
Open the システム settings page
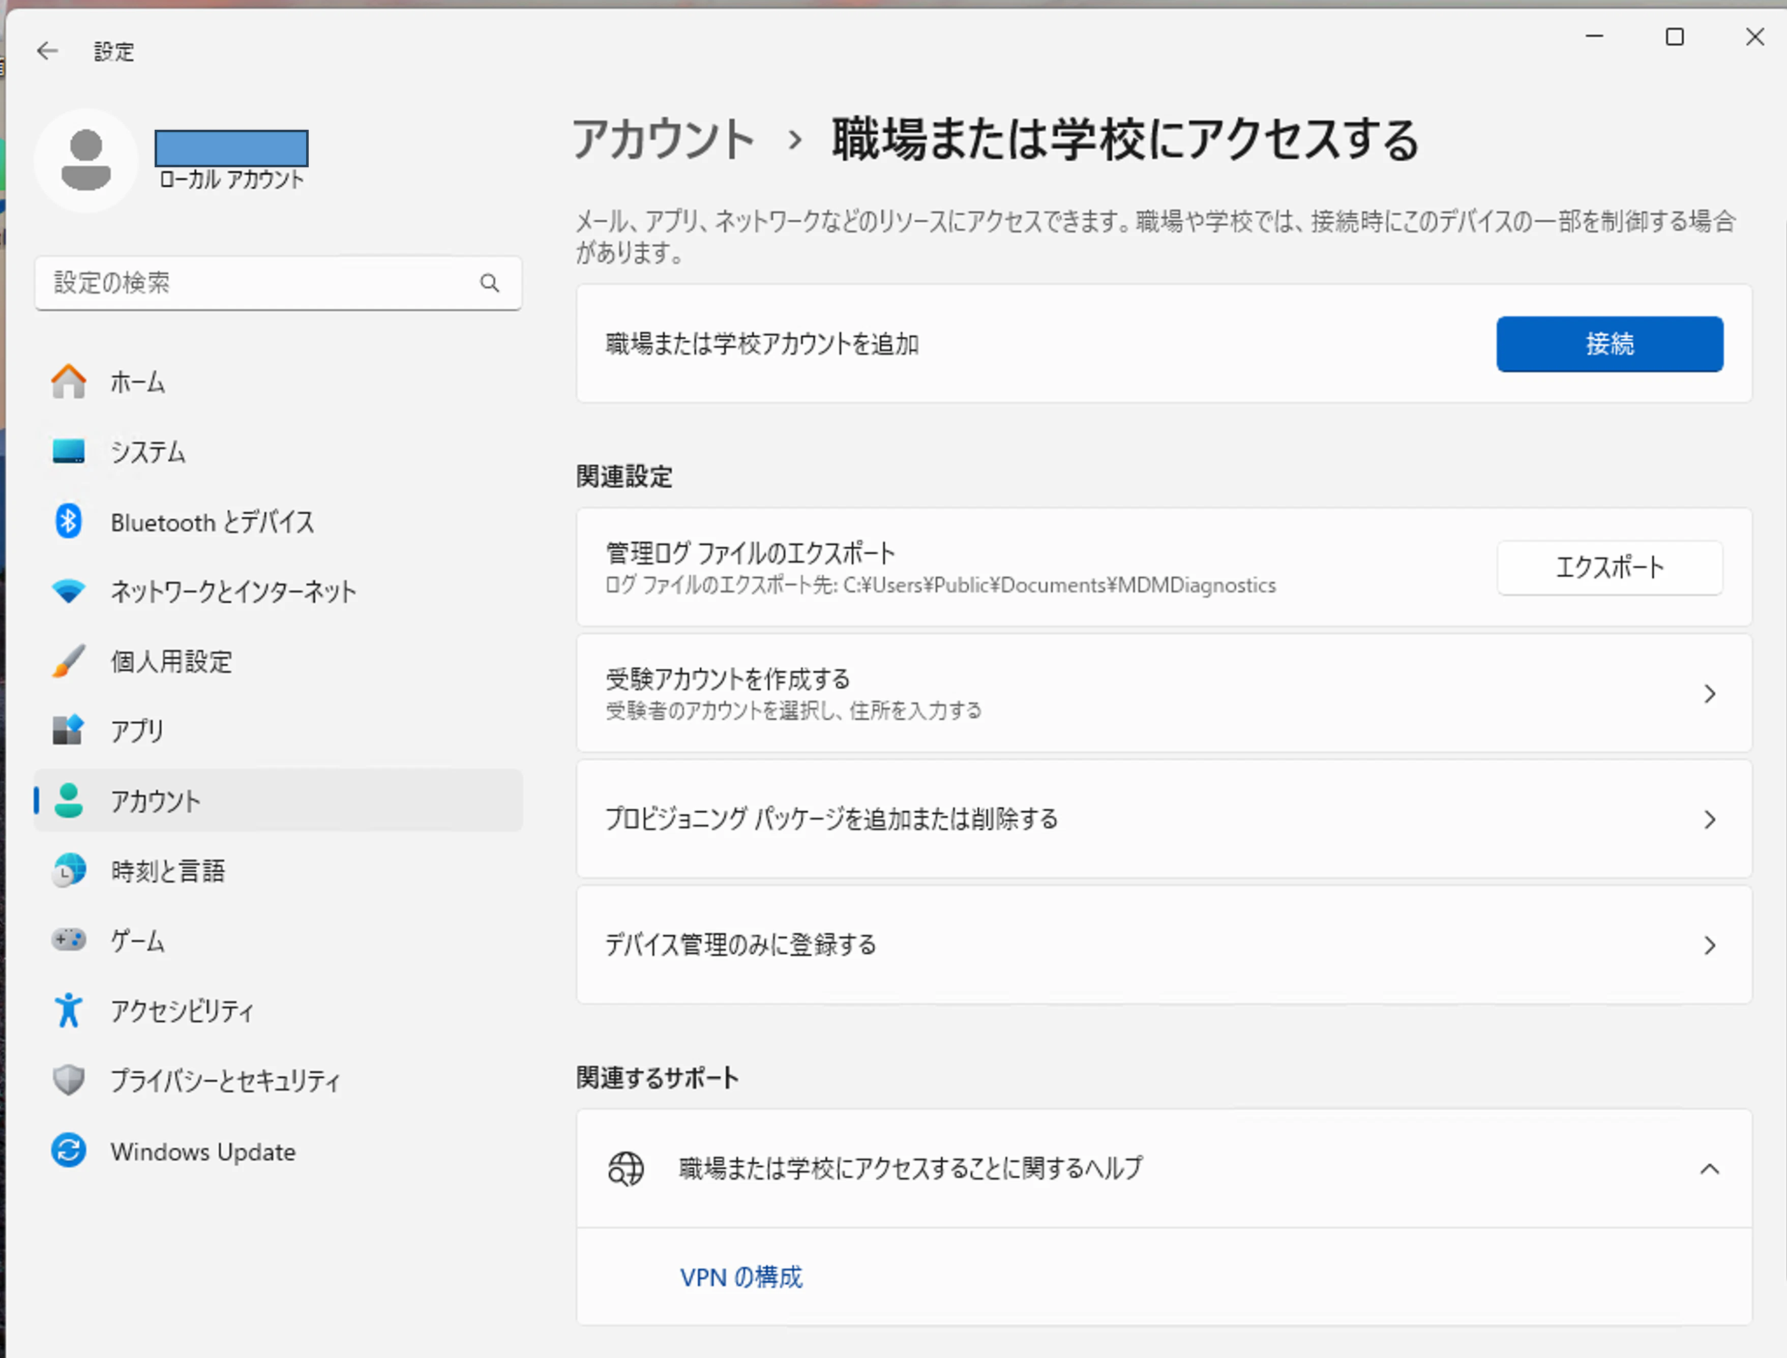[278, 451]
